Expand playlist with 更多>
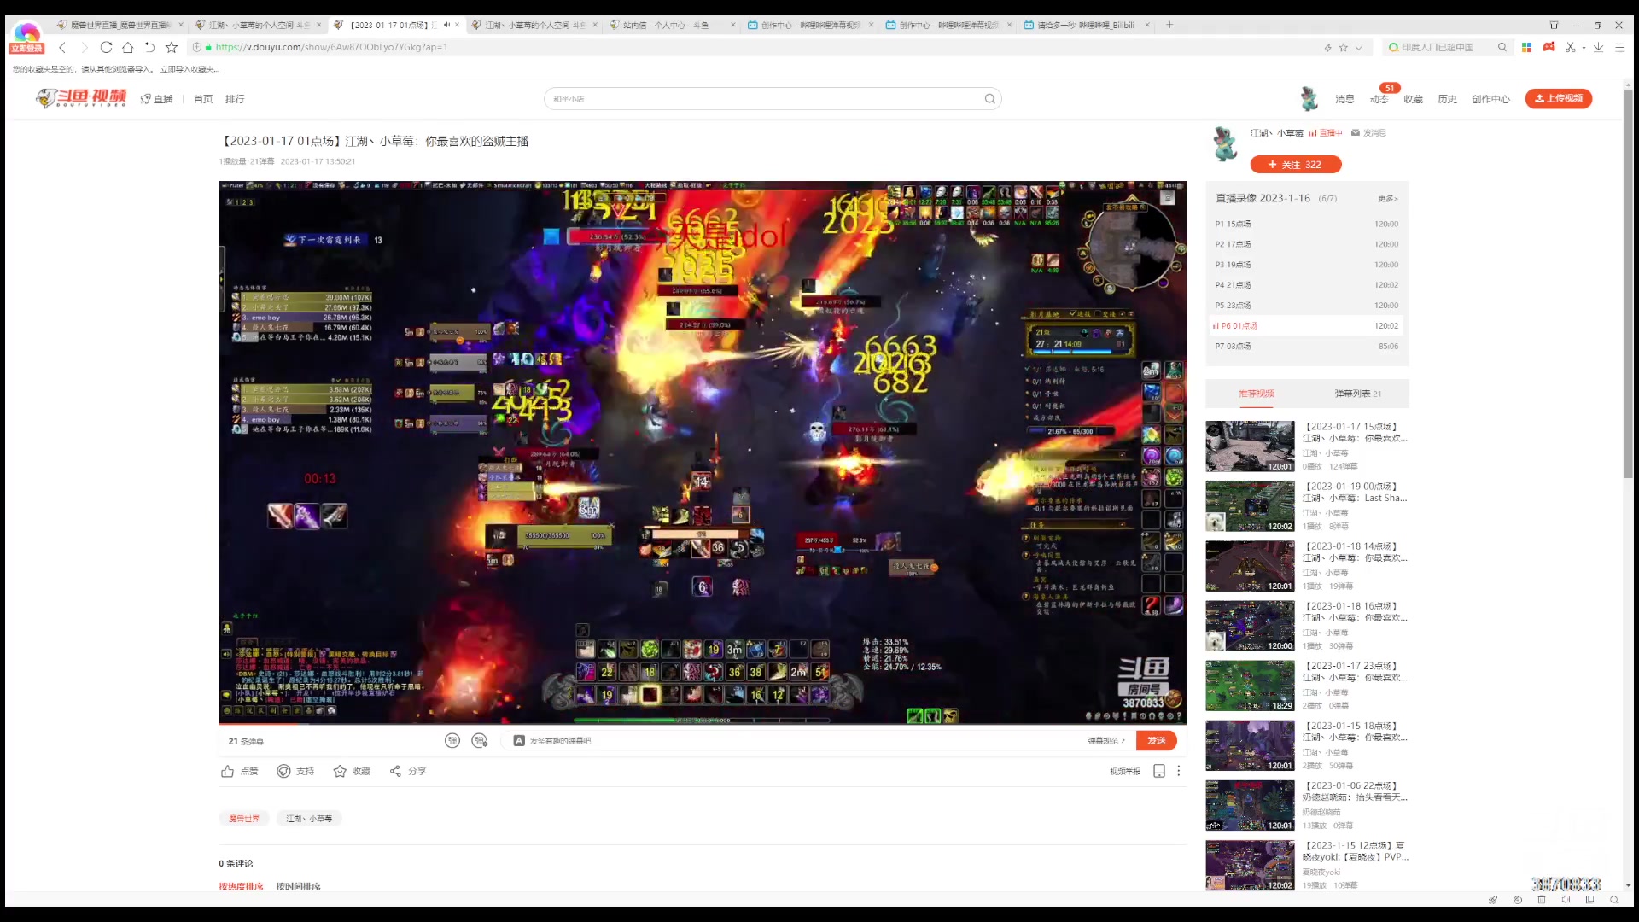The width and height of the screenshot is (1639, 922). [x=1387, y=198]
